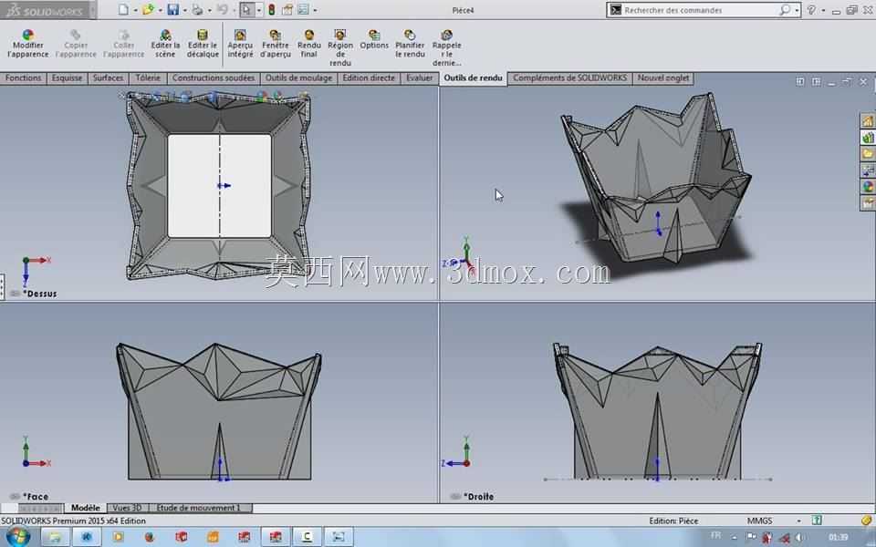Screen dimensions: 876x547
Task: Switch to the Constructions soudées tab
Action: (x=214, y=78)
